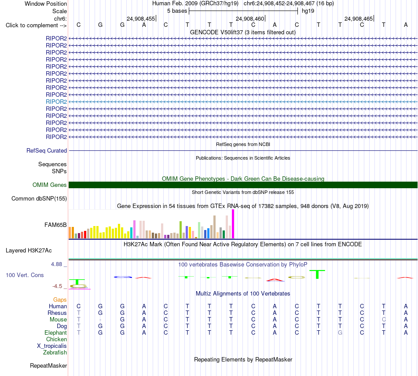Viewport: 418px width, 376px height.
Task: Select the light blue RIPOR2 transcript label
Action: tap(56, 102)
